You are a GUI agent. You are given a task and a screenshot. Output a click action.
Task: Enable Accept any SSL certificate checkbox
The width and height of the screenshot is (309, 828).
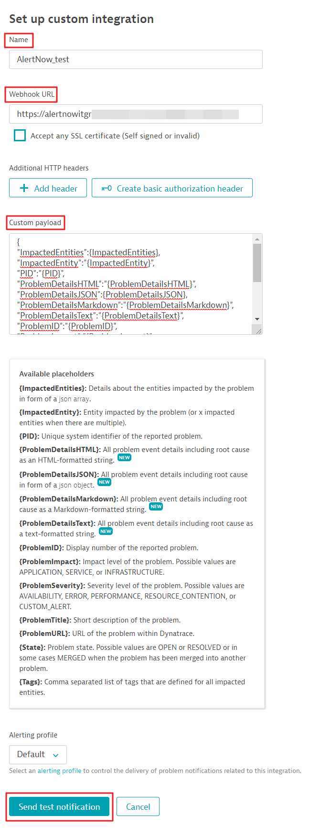20,136
